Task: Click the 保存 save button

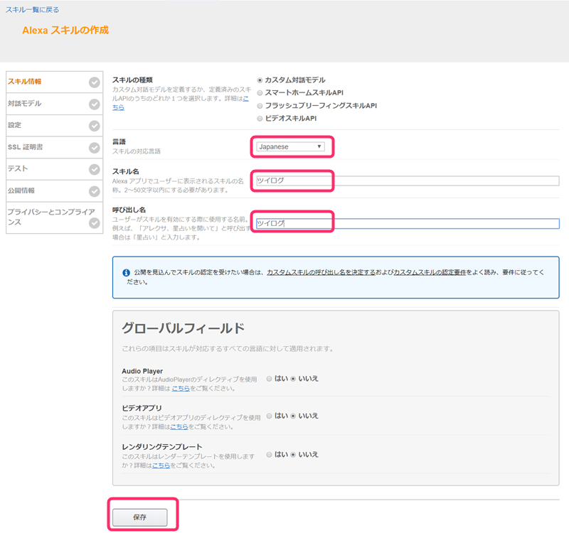Action: [x=139, y=517]
